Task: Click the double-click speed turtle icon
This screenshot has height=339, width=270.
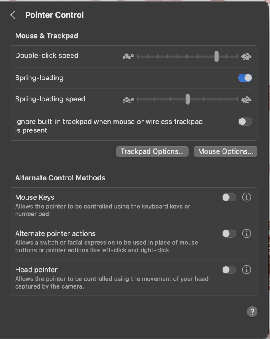Action: click(x=128, y=56)
